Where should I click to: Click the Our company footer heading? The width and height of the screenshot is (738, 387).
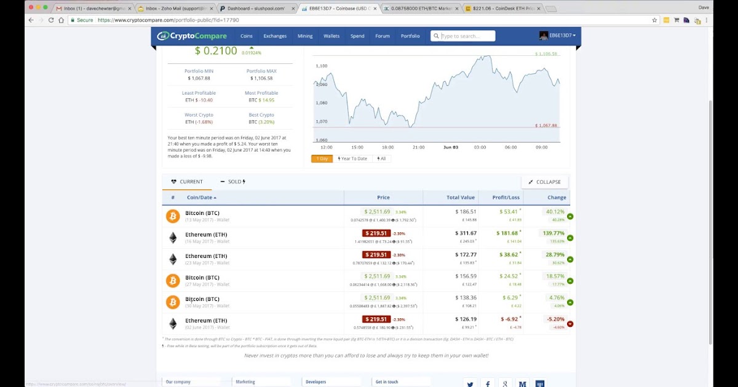[x=178, y=382]
